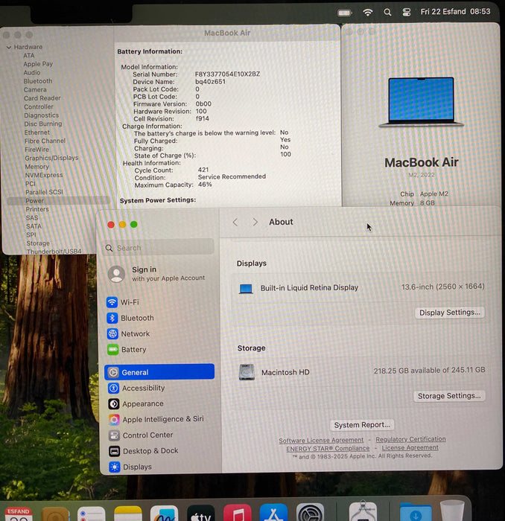Viewport: 505px width, 521px height.
Task: Open the License Agreement link
Action: coord(410,447)
